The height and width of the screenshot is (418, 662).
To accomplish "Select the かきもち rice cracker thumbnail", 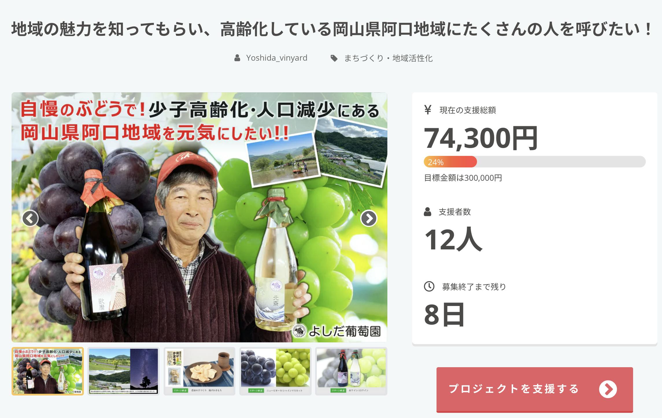I will pyautogui.click(x=199, y=371).
